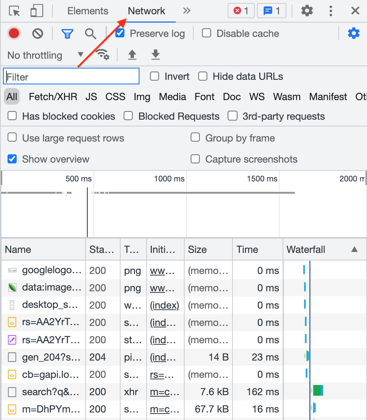Stop recording network log
The width and height of the screenshot is (367, 420).
click(x=14, y=33)
